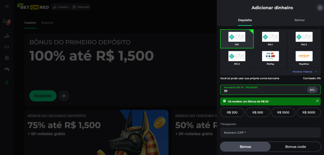Choose the R$ 500 quick amount button
Image resolution: width=324 pixels, height=155 pixels.
257,112
